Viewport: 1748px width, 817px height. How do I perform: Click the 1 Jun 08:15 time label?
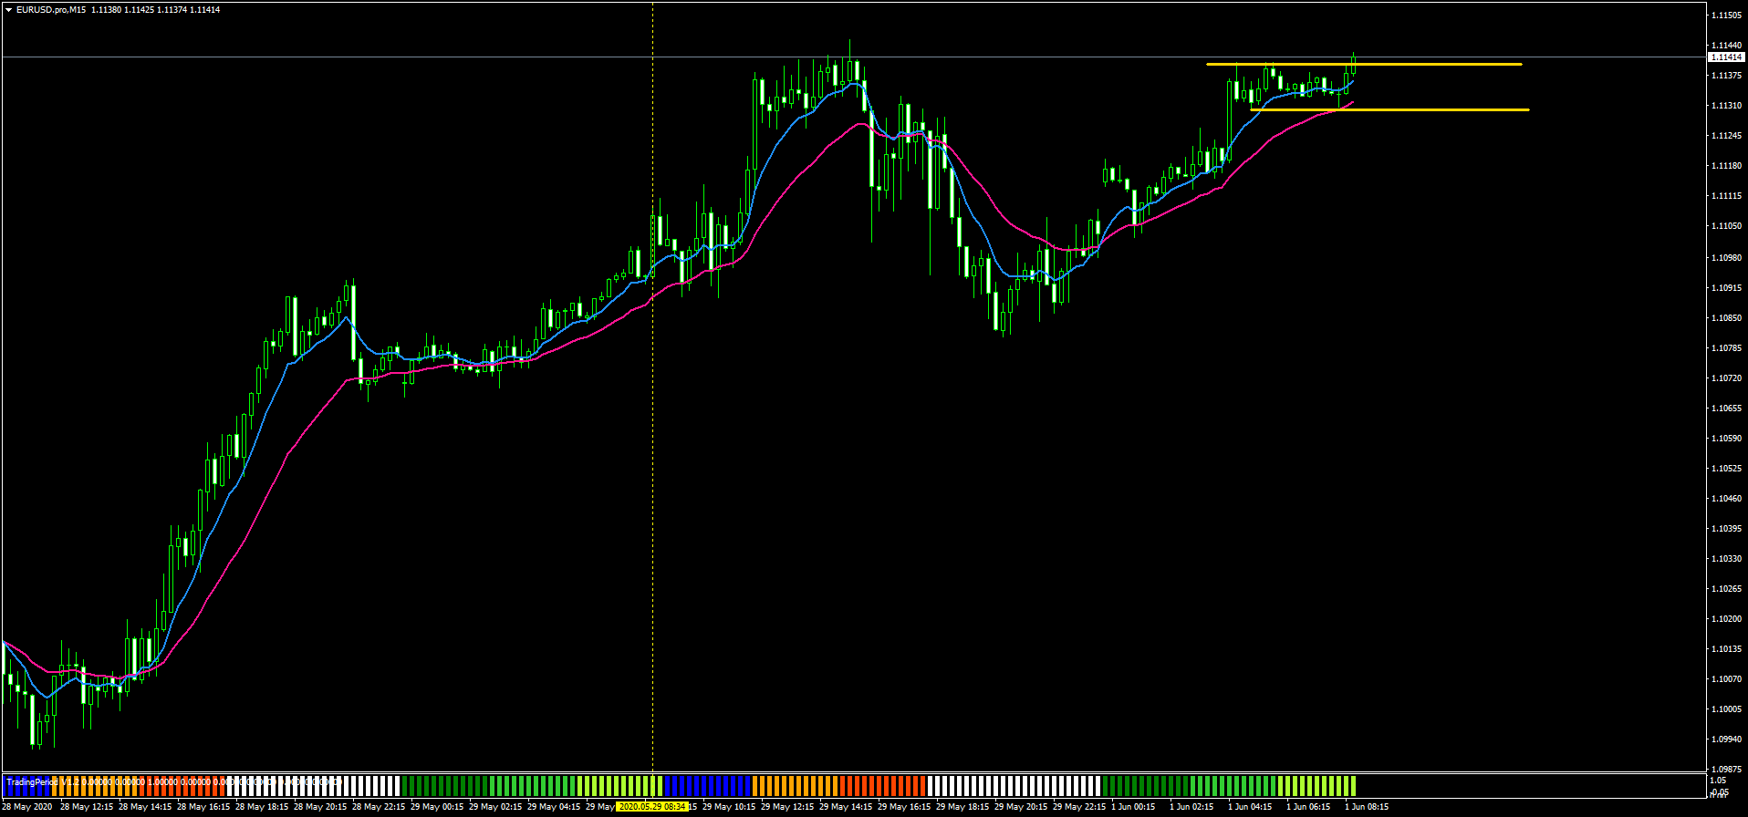(x=1367, y=807)
